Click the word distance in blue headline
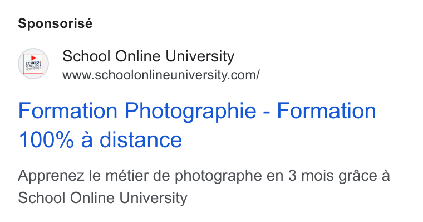423x222 pixels. pyautogui.click(x=141, y=139)
